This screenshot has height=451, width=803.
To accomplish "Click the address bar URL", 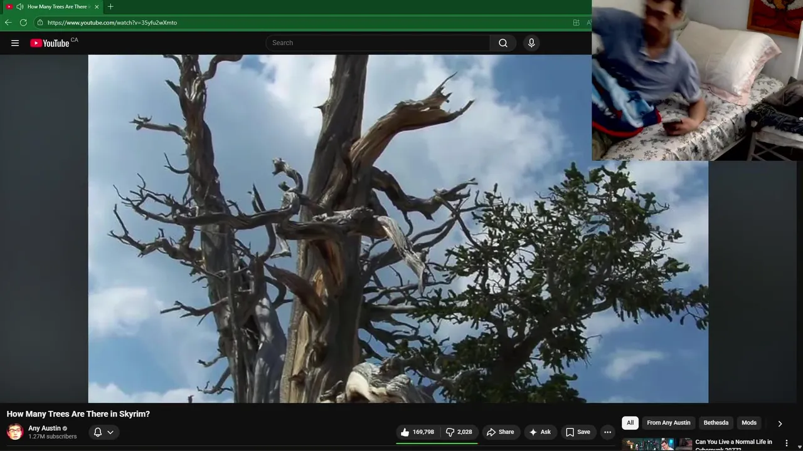I will click(x=112, y=23).
